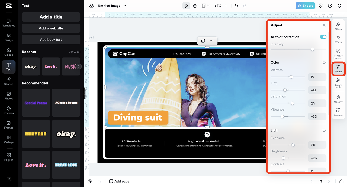The width and height of the screenshot is (347, 187).
Task: Open the Shapes sidebar panel
Action: (x=9, y=81)
